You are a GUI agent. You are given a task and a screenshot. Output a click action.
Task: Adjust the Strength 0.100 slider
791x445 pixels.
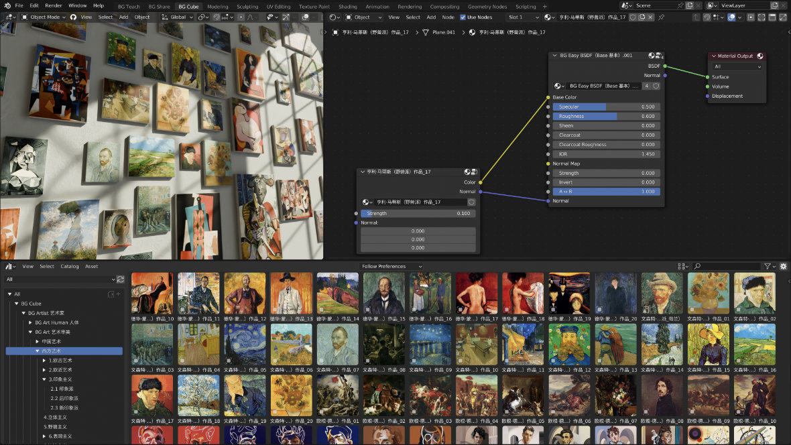pos(418,213)
